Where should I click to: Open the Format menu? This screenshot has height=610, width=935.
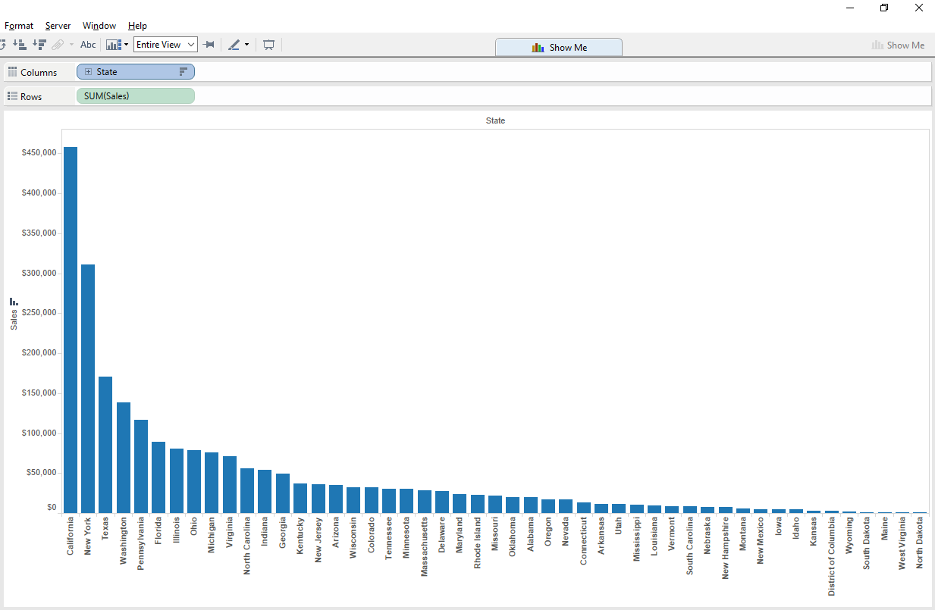pyautogui.click(x=19, y=26)
